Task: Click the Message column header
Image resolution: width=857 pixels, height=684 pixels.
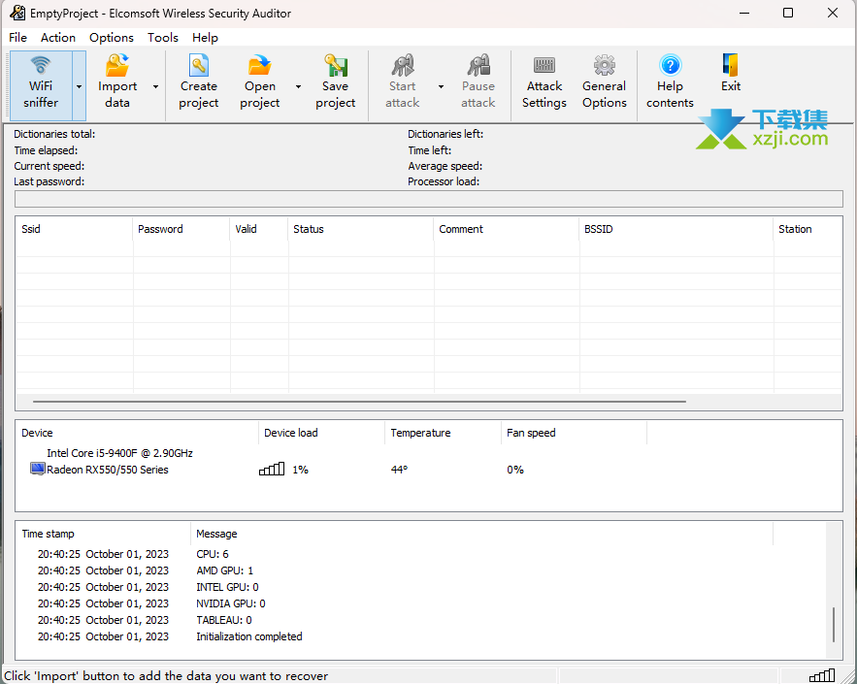Action: pos(481,534)
